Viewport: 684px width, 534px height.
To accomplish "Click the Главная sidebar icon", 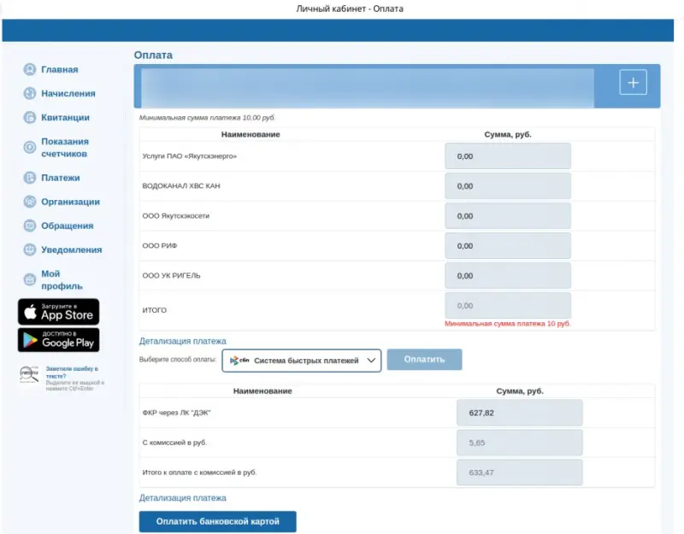I will [x=30, y=69].
